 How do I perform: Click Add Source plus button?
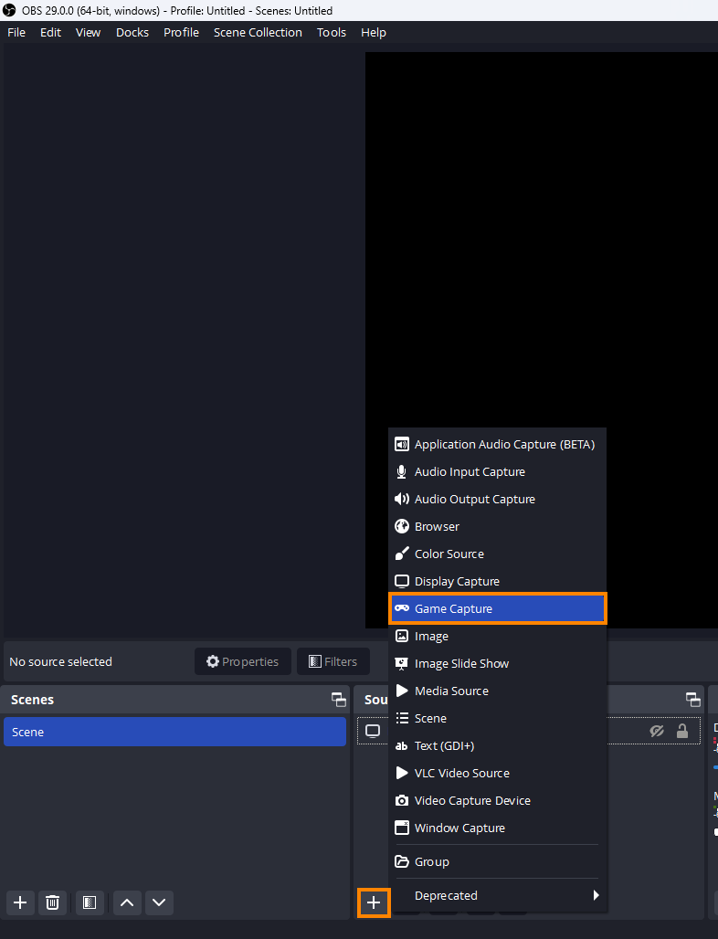click(374, 902)
